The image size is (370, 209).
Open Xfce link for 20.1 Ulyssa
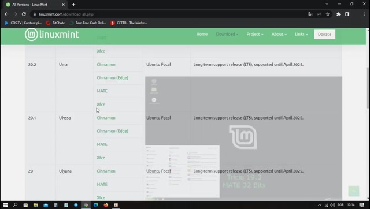point(101,158)
